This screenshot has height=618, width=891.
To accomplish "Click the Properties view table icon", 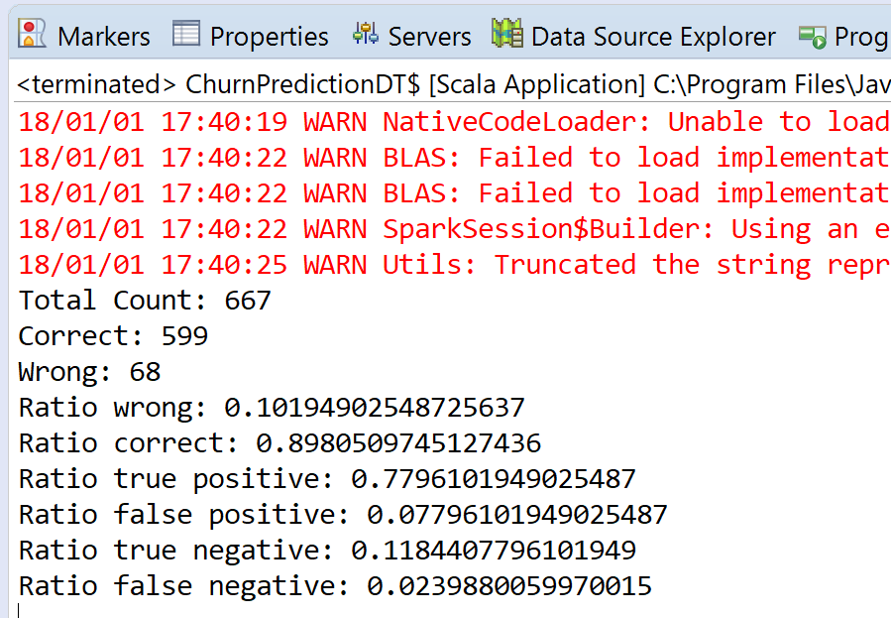I will pyautogui.click(x=186, y=35).
